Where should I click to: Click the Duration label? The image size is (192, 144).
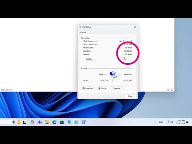87,51
